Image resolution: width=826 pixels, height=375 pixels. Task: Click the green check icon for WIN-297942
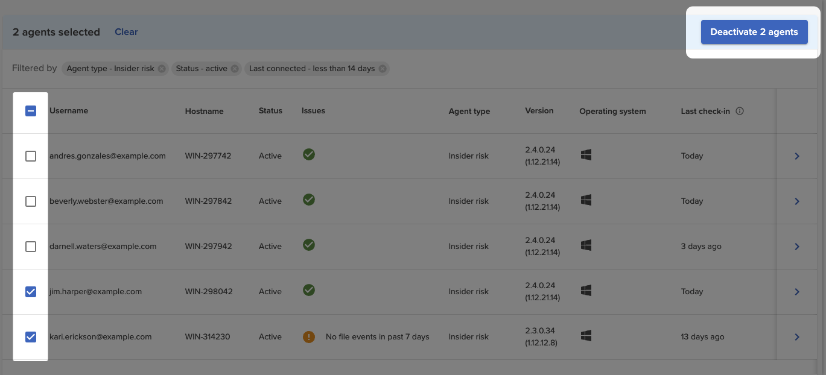click(x=308, y=245)
